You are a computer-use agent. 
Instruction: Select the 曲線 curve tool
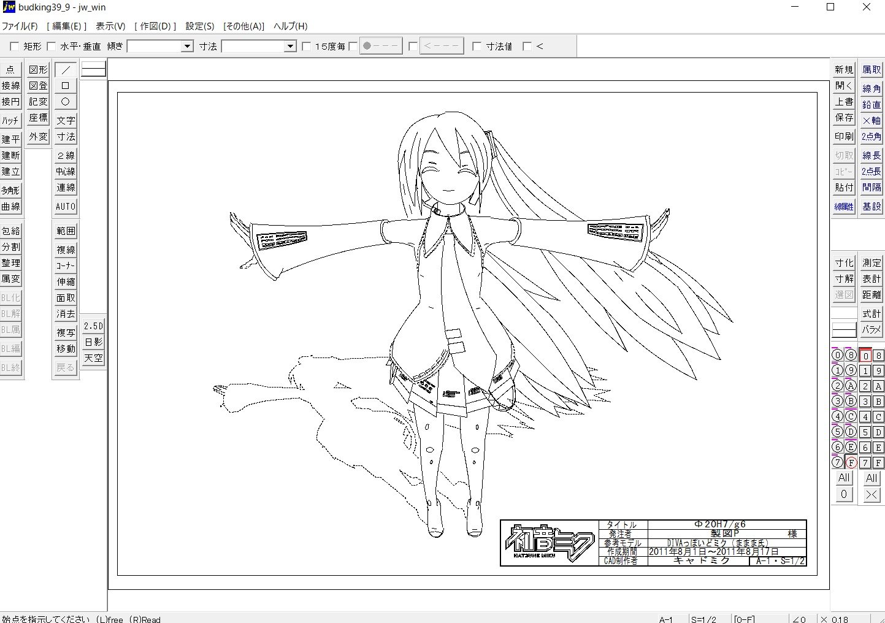[x=10, y=206]
